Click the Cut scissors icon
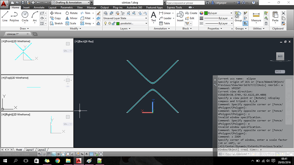 [x=283, y=13]
